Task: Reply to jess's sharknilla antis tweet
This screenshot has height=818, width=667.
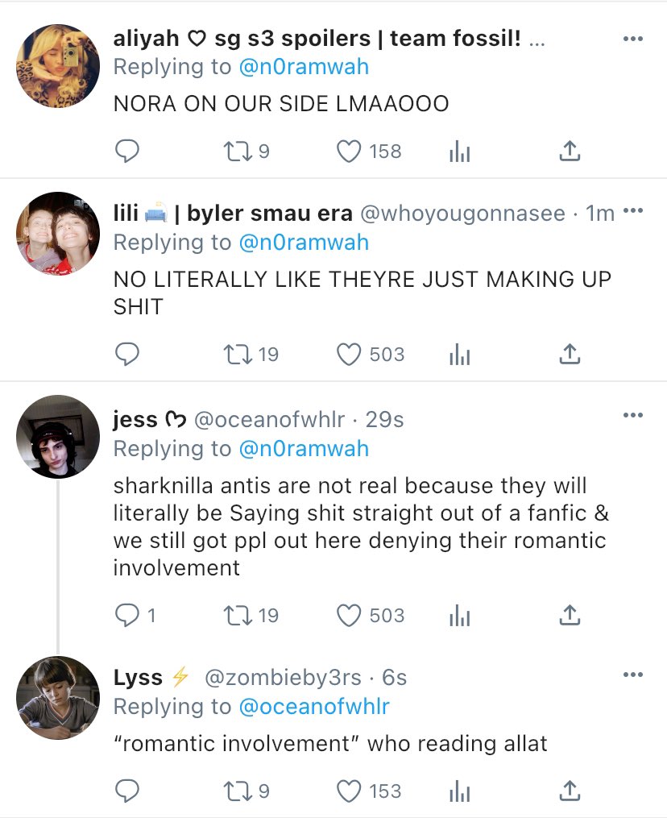Action: pos(127,616)
